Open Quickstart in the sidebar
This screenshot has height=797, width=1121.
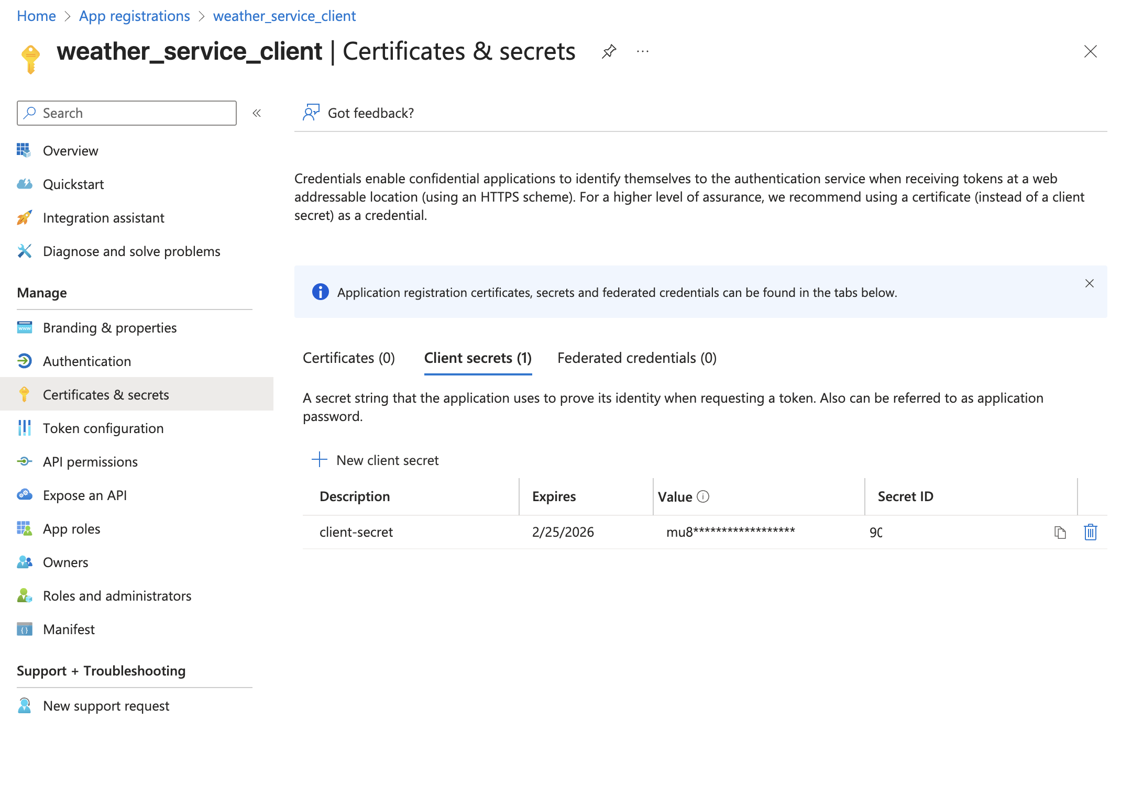[73, 184]
